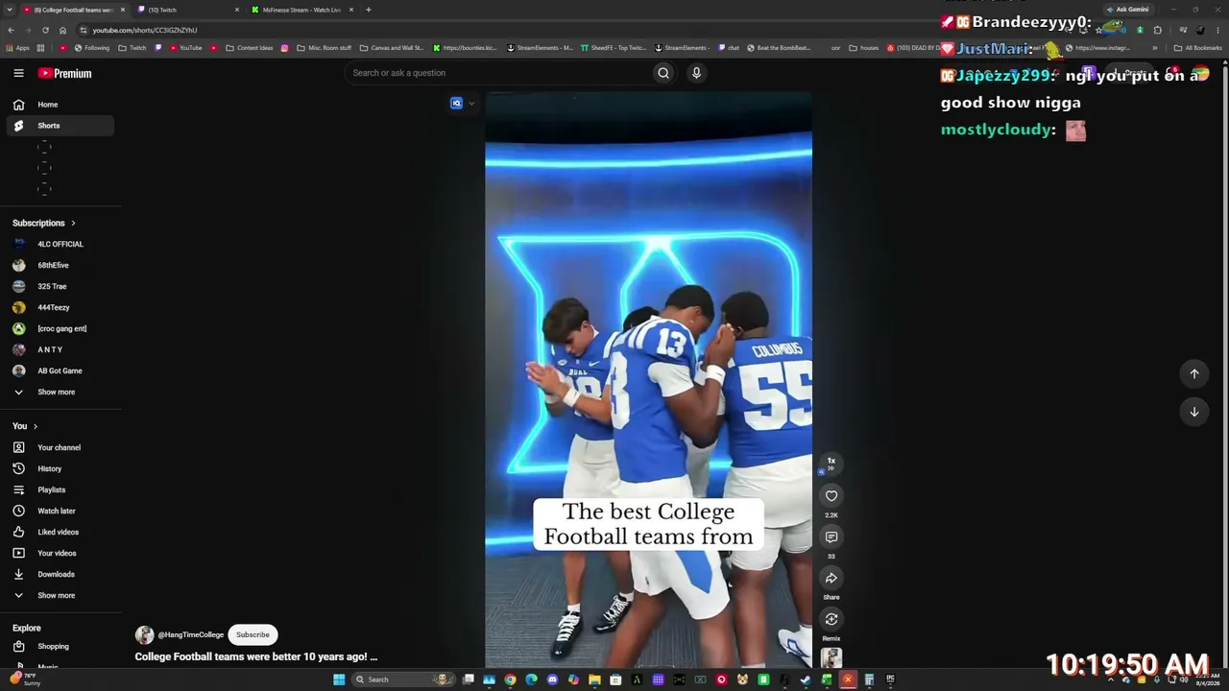Show more subscriptions
This screenshot has height=691, width=1229.
point(56,392)
